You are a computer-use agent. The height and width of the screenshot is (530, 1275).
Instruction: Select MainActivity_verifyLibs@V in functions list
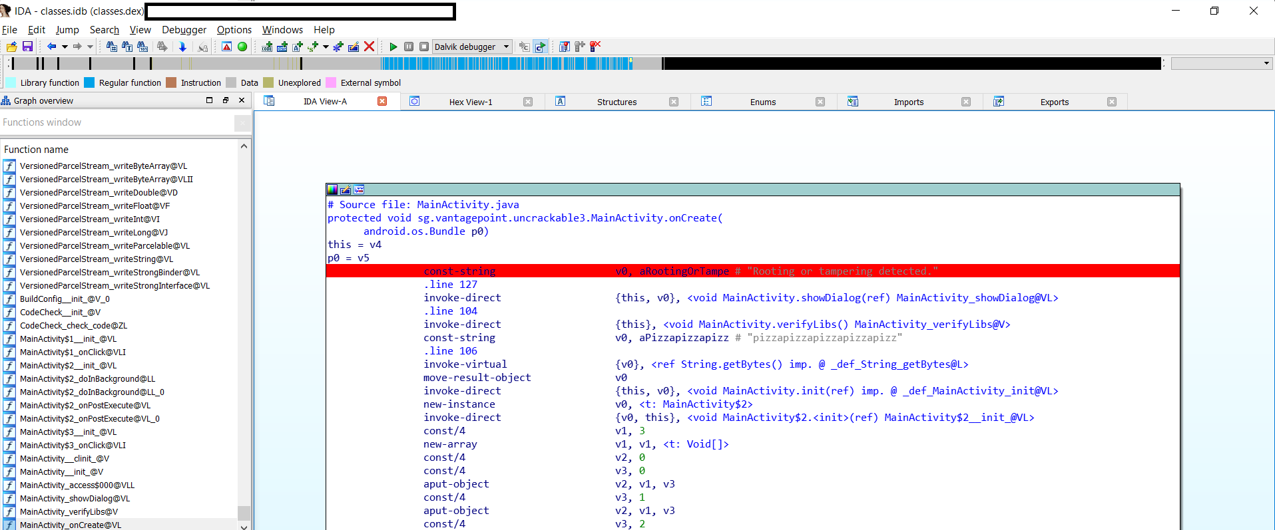pyautogui.click(x=69, y=511)
